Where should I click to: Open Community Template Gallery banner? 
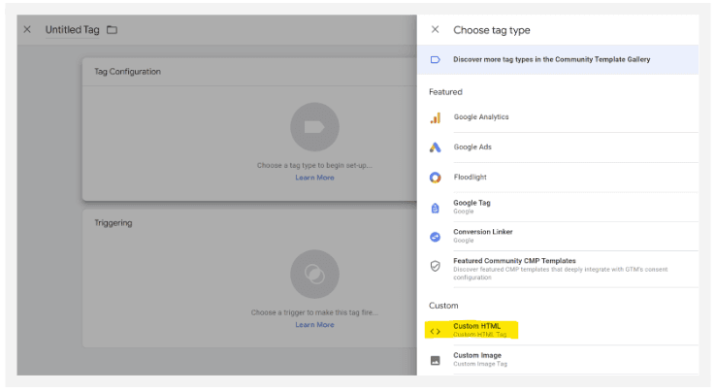coord(558,60)
